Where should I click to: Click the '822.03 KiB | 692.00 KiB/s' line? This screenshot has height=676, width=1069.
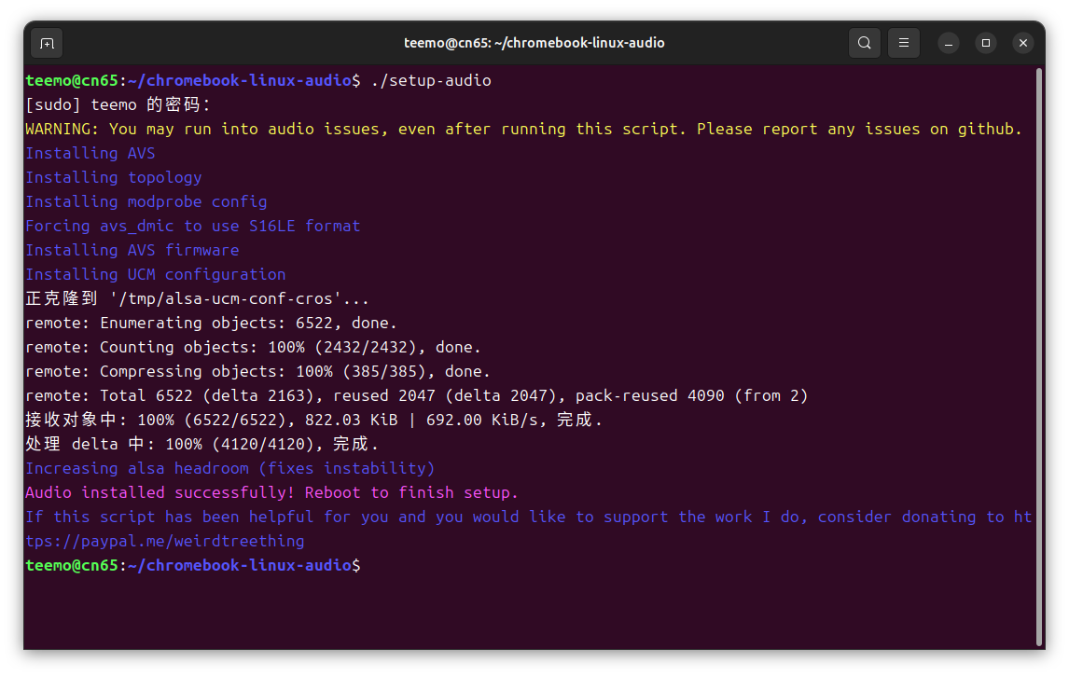pos(313,420)
